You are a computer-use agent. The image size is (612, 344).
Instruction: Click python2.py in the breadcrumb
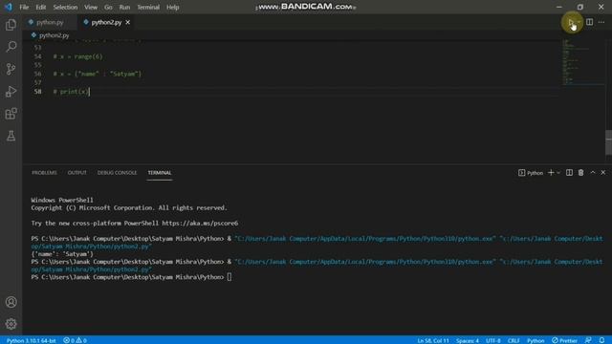54,35
